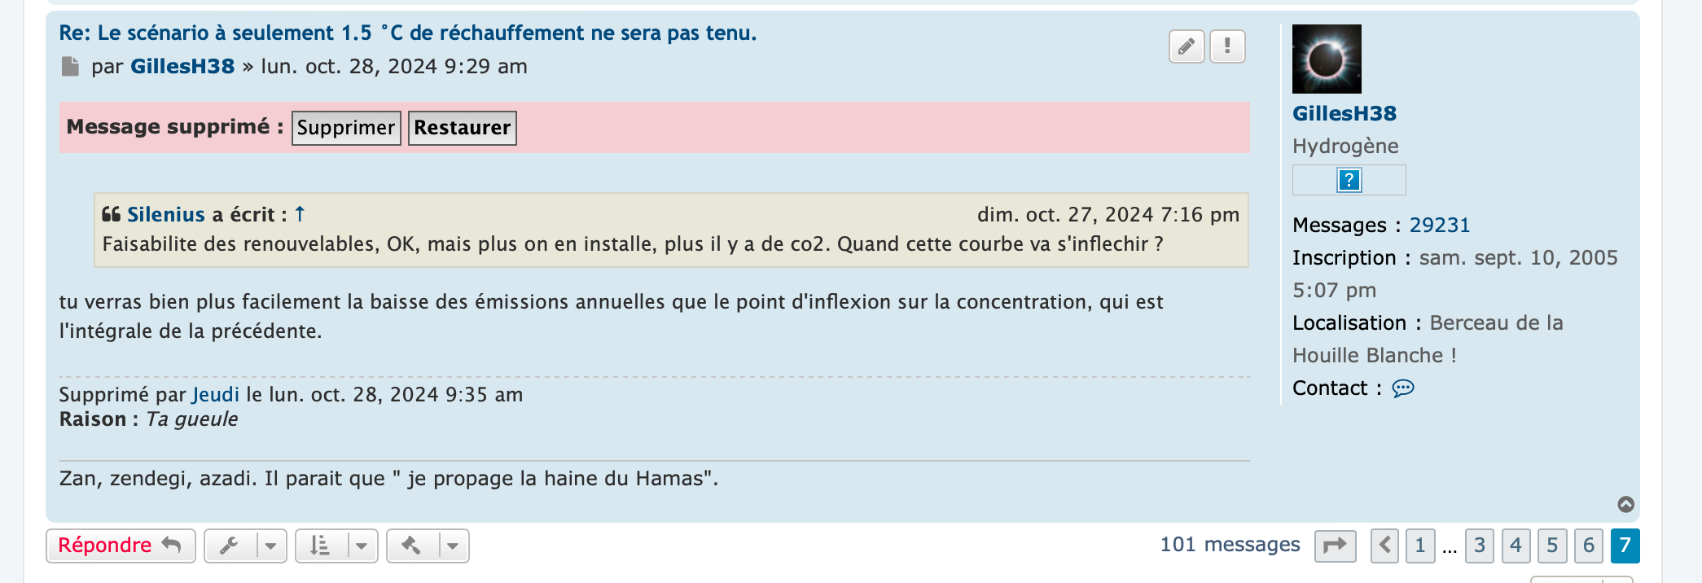This screenshot has width=1702, height=583.
Task: Go to previous page using left chevron
Action: tap(1384, 546)
